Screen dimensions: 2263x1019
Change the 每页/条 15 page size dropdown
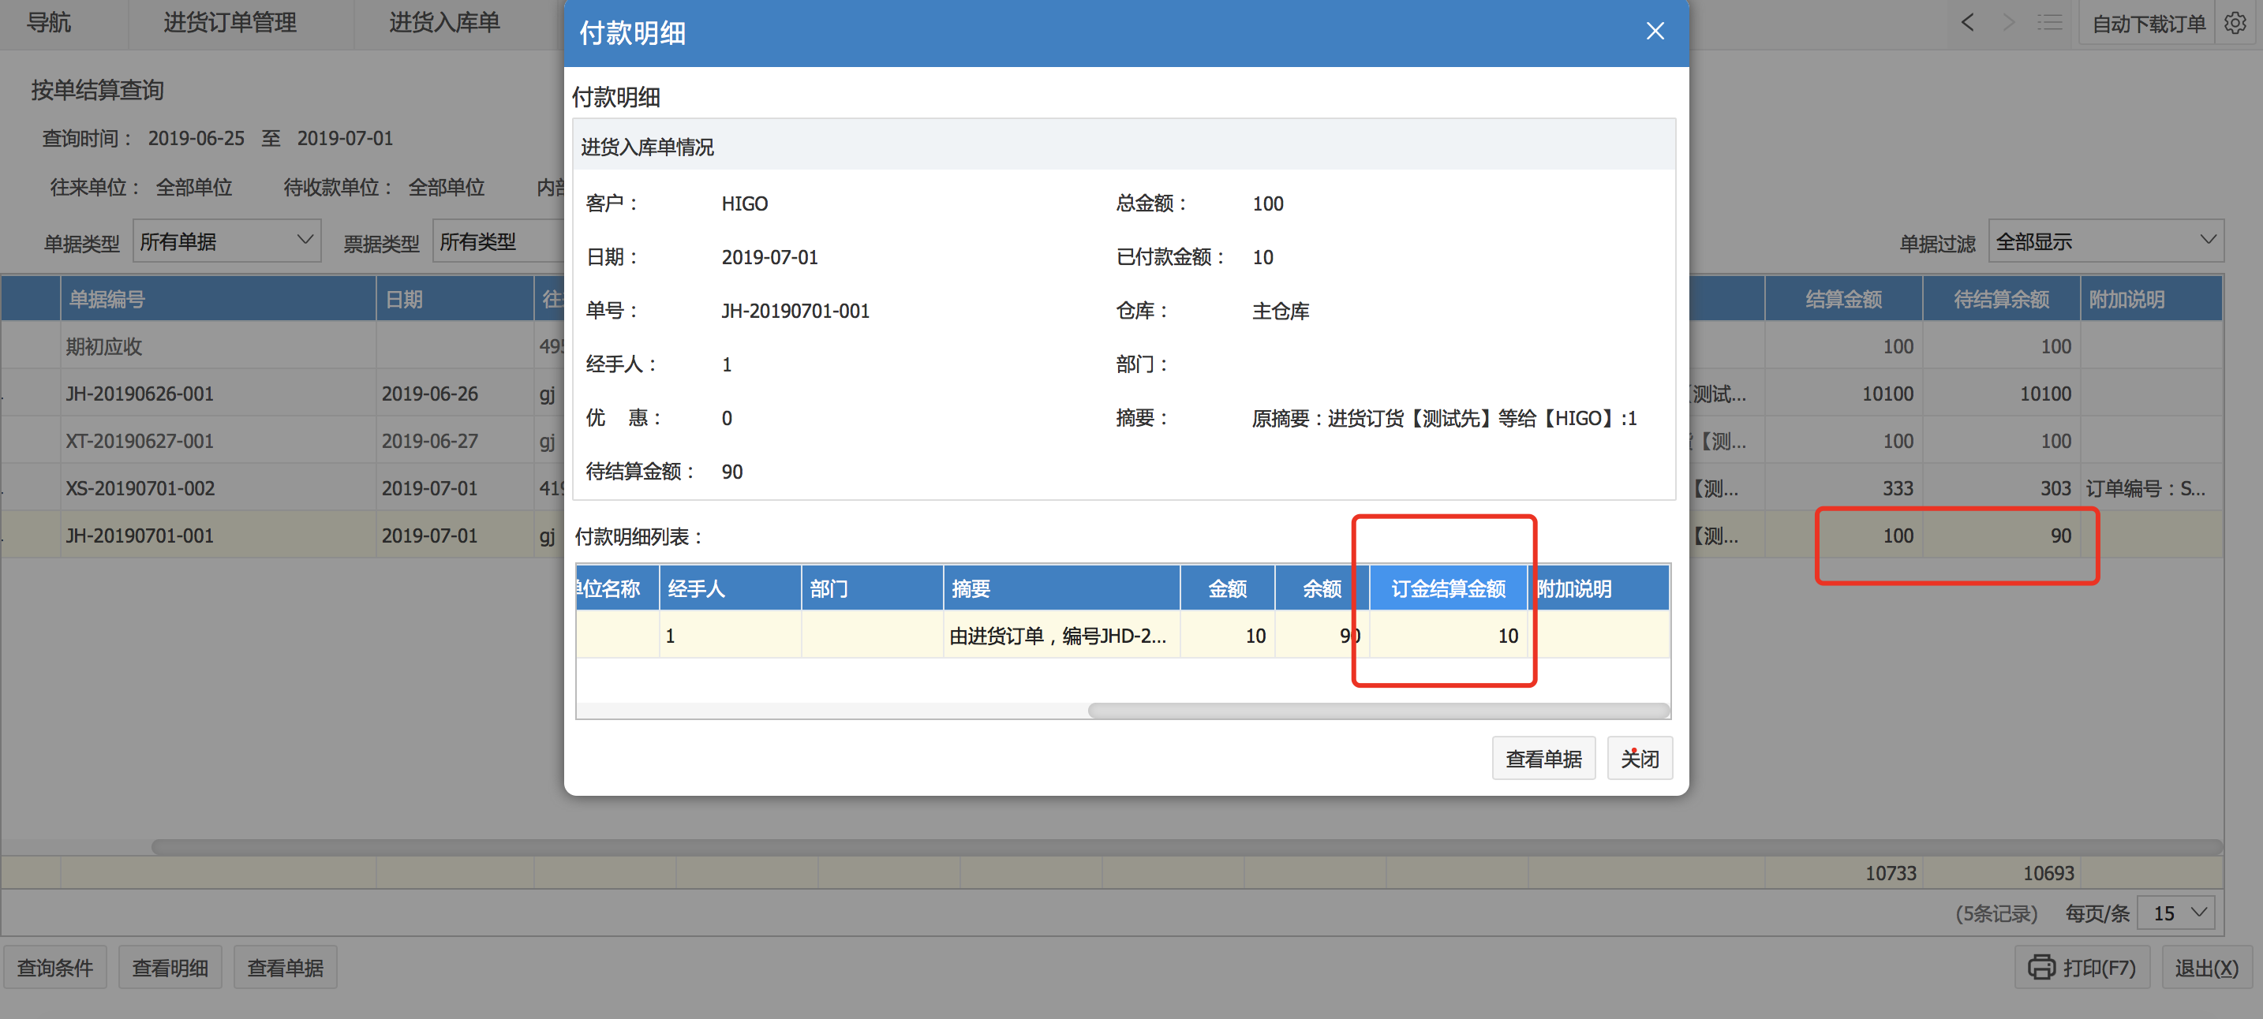(x=2176, y=913)
